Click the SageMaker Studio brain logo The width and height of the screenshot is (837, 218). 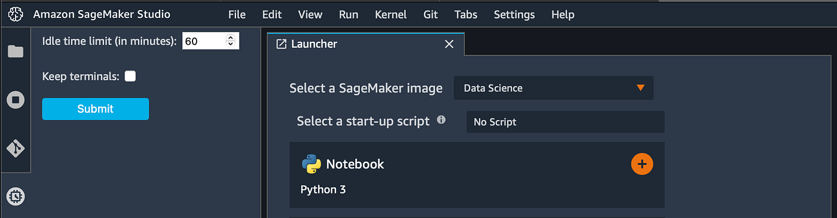16,14
